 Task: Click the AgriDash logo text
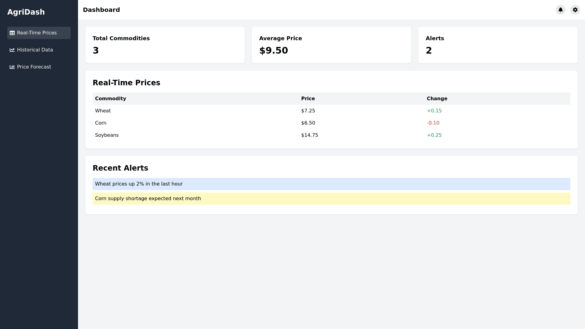coord(26,12)
